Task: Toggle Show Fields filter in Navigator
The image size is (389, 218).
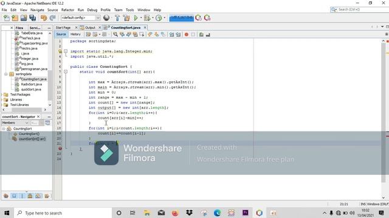Action: click(x=14, y=196)
